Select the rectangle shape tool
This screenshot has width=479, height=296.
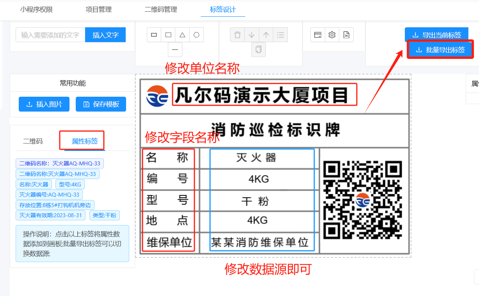point(154,35)
